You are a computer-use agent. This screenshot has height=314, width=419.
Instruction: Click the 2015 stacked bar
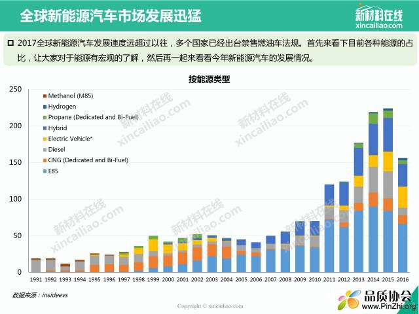(x=388, y=190)
